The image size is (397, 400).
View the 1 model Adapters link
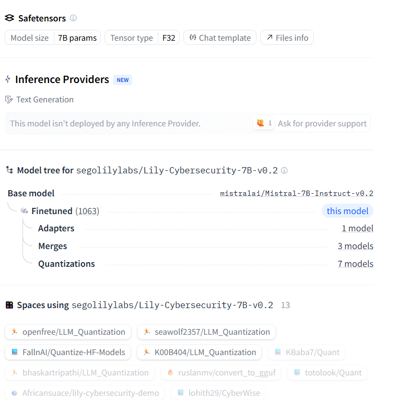coord(357,228)
